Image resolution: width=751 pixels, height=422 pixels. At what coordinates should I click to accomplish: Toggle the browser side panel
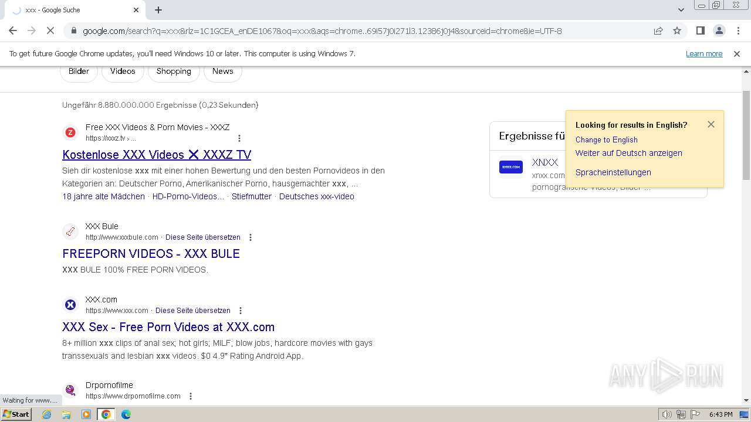(700, 30)
